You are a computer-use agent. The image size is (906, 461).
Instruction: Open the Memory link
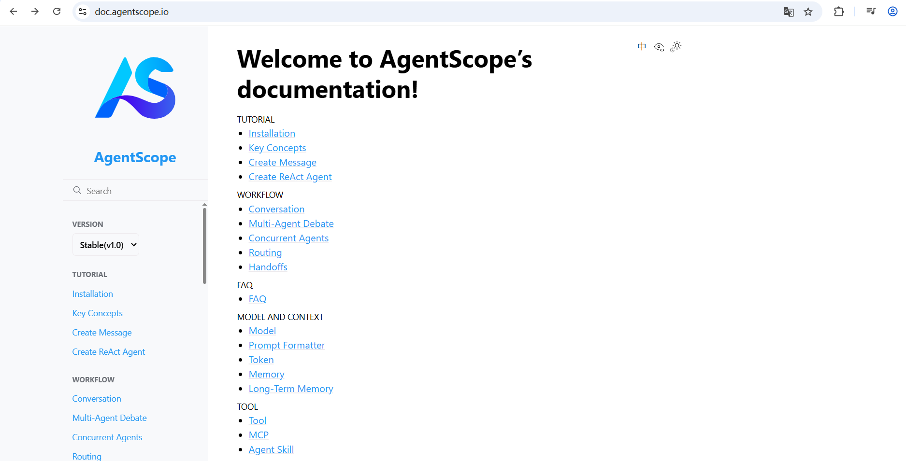267,374
